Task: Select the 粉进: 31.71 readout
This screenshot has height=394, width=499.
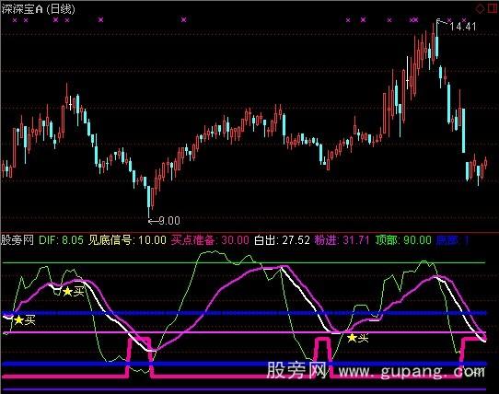Action: (342, 239)
